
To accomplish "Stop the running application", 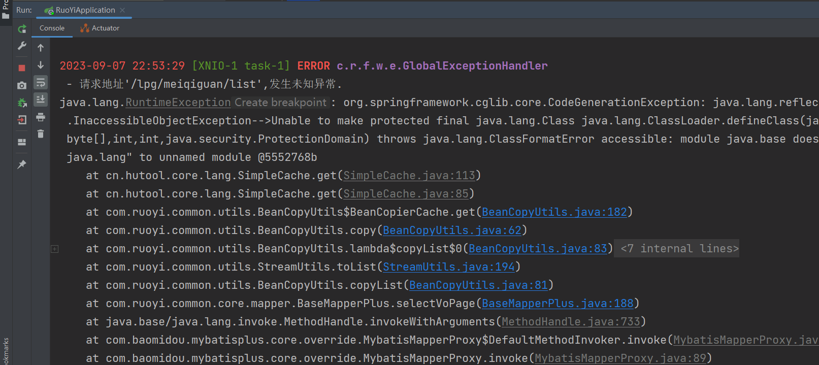I will [22, 68].
